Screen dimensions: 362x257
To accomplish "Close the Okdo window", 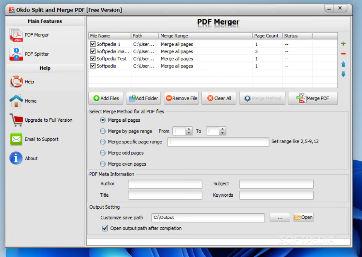I will pos(340,8).
